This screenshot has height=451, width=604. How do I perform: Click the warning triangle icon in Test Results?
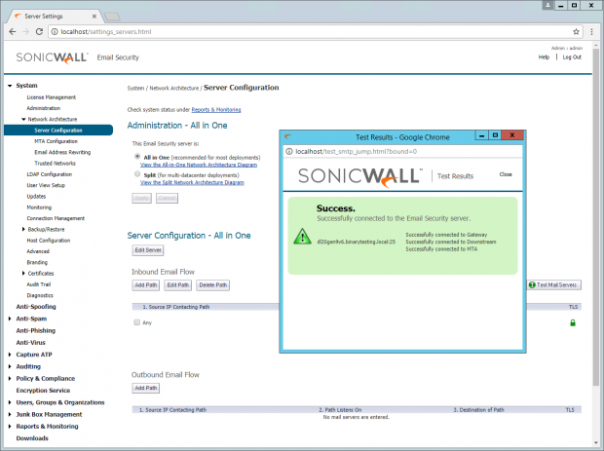click(x=302, y=237)
